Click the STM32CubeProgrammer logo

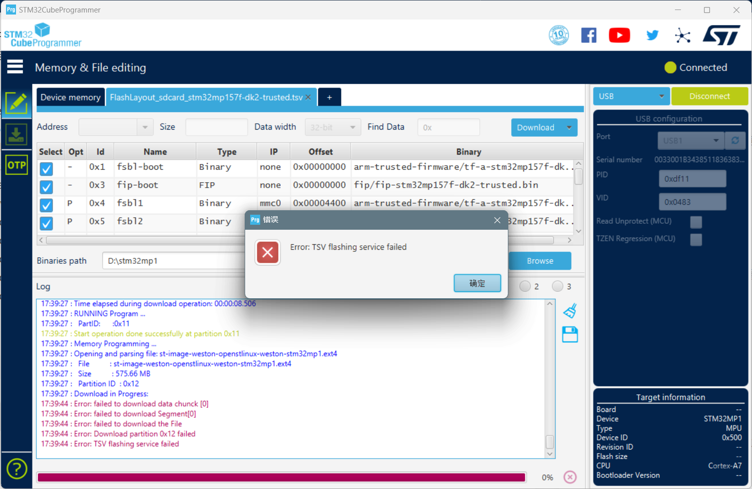point(43,36)
